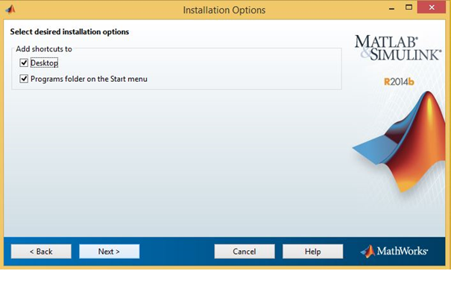This screenshot has width=451, height=303.
Task: Cancel the MATLAB installation
Action: (245, 252)
